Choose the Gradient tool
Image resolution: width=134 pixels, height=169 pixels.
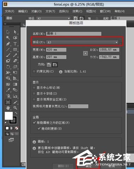pyautogui.click(x=15, y=84)
